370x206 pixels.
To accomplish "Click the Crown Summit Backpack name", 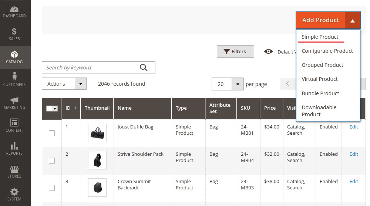I will pos(134,185).
